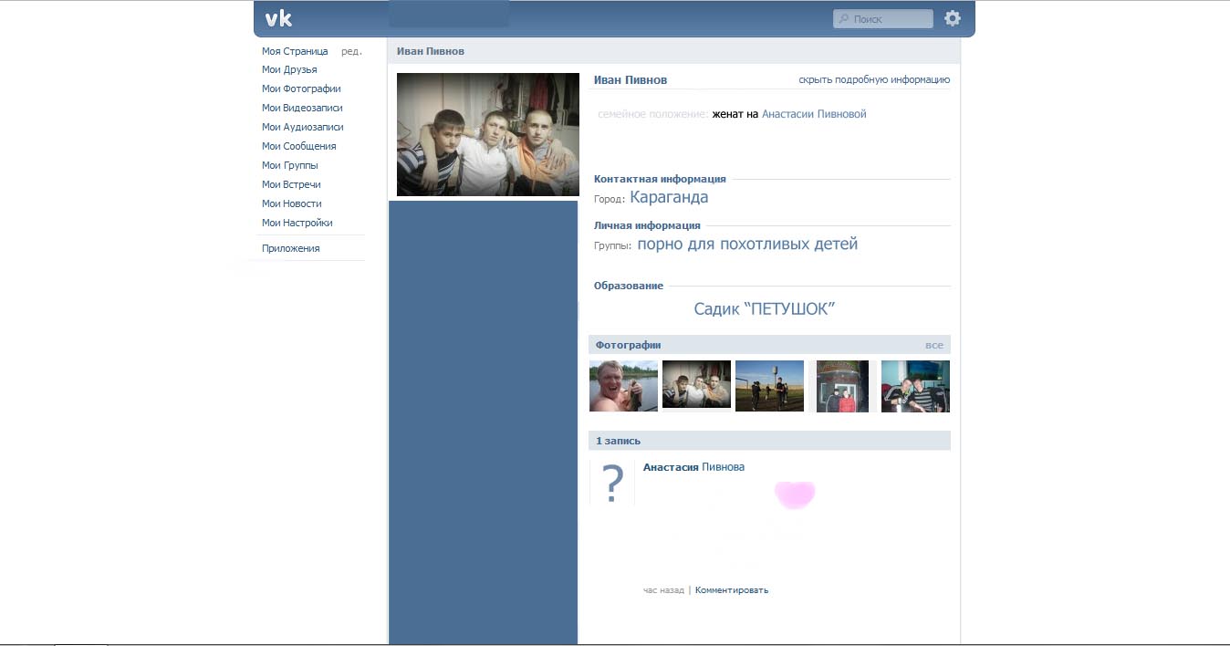Open first photo thumbnail of shirtless man
Viewport: 1230px width, 646px height.
coord(623,386)
